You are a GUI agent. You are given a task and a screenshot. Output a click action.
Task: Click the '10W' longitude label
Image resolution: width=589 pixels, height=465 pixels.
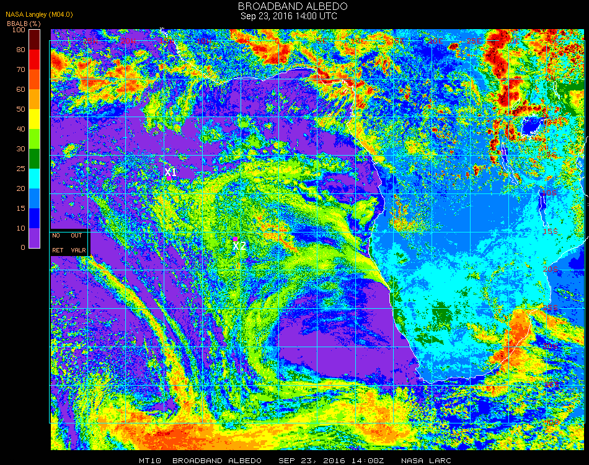[204, 41]
